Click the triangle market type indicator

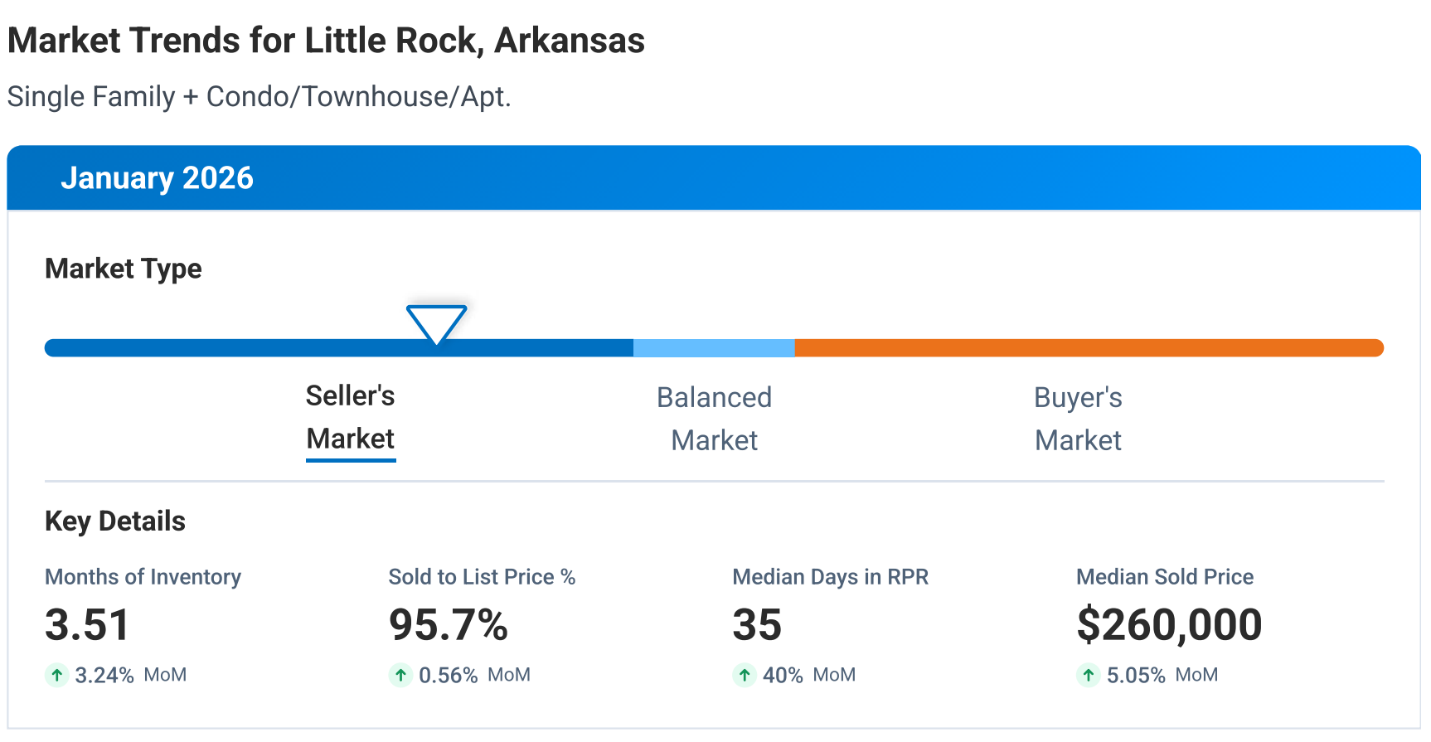pos(436,323)
